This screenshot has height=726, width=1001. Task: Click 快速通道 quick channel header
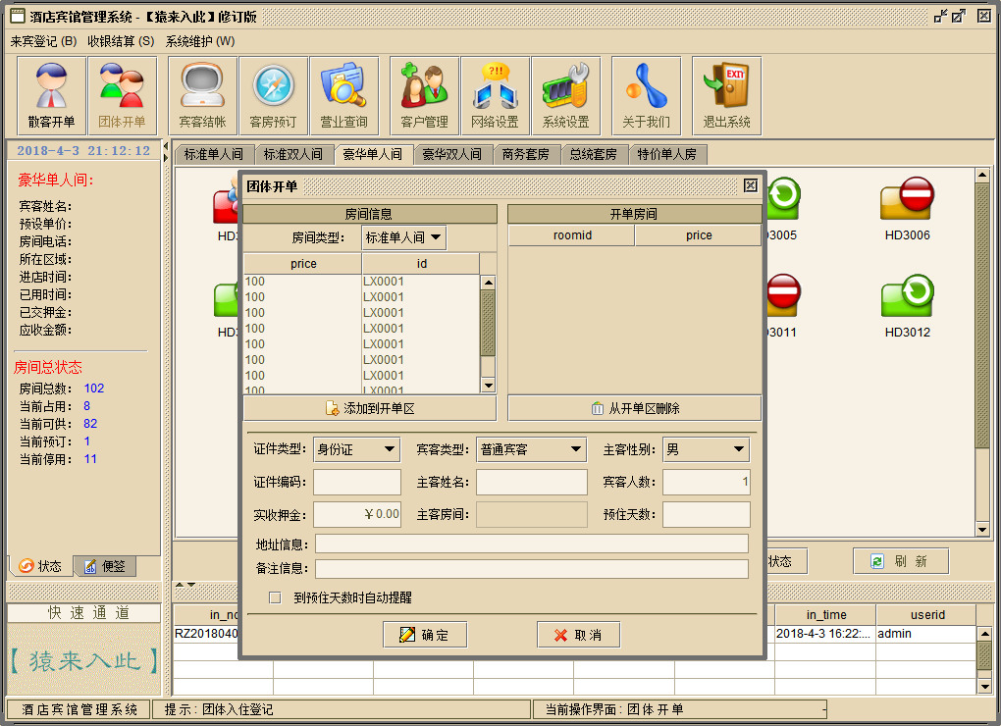pyautogui.click(x=83, y=613)
